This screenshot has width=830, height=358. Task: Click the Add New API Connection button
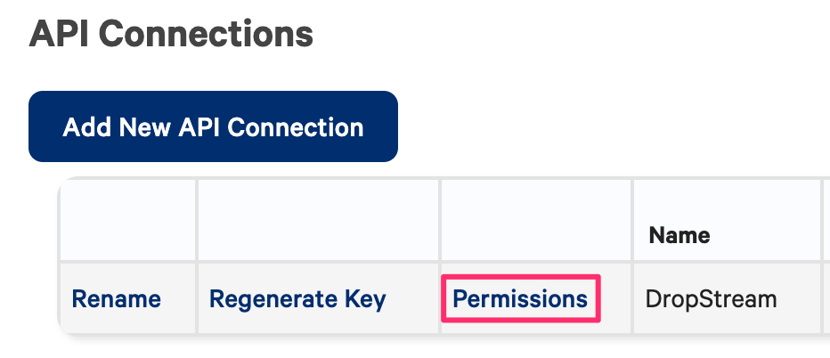[213, 126]
